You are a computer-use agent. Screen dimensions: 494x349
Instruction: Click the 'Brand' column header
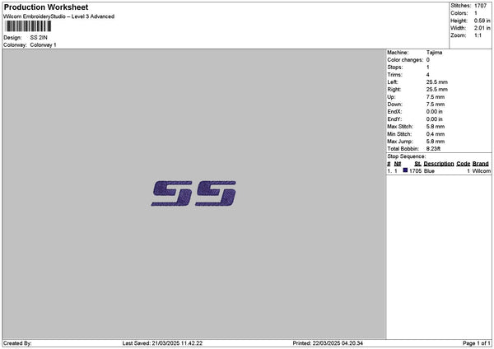coord(481,164)
